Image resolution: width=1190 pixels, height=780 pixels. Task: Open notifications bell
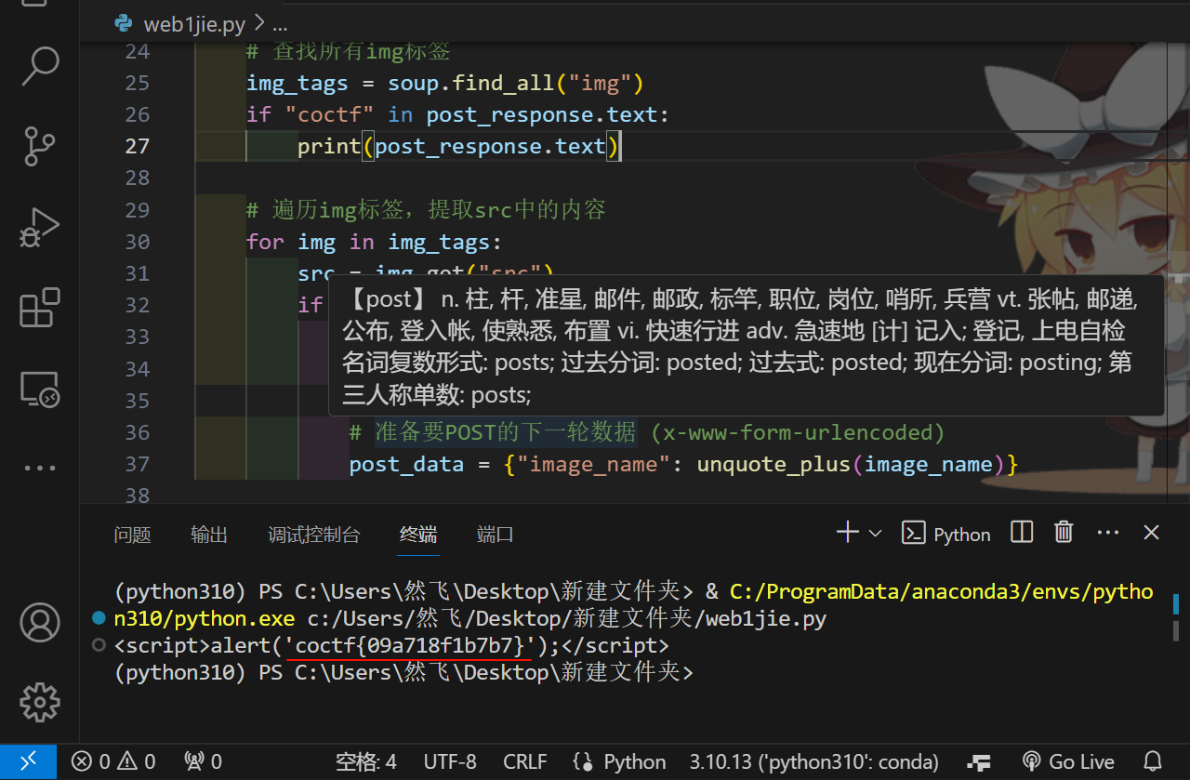click(1153, 761)
